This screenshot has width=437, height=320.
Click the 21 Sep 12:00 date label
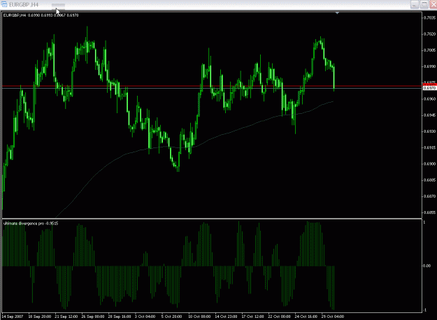coord(66,317)
